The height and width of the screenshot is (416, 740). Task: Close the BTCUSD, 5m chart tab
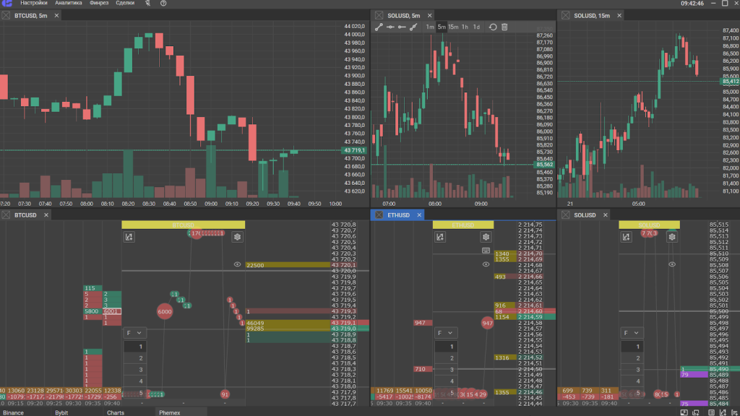click(x=56, y=16)
